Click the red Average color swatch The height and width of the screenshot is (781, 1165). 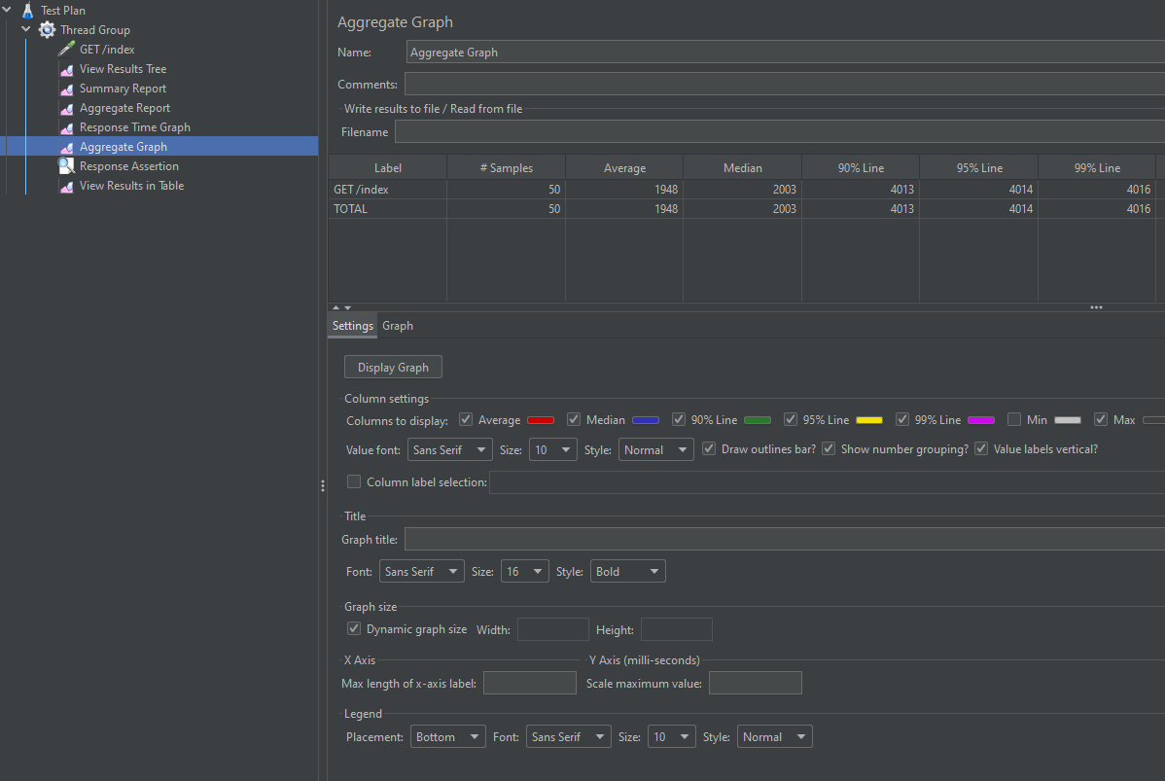[x=541, y=420]
